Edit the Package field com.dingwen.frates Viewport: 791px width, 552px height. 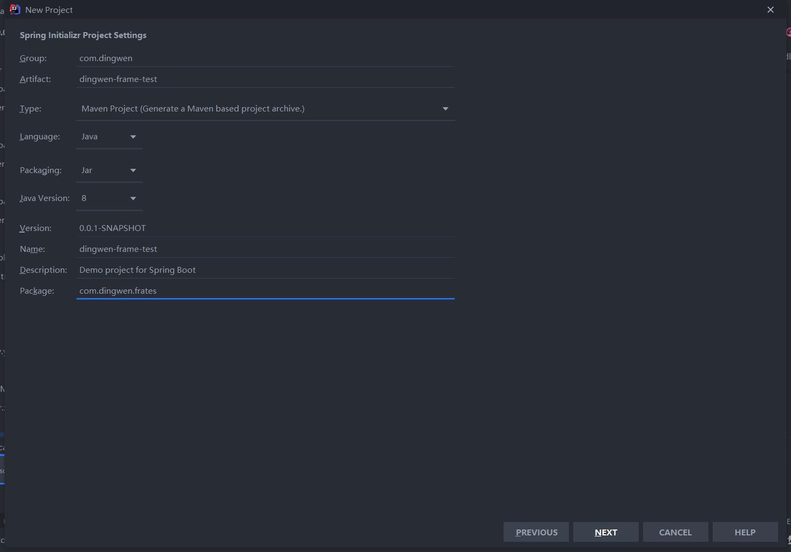(265, 290)
